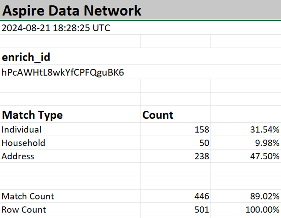
Task: Select the Match Count percentage 89.02%
Action: (x=246, y=196)
